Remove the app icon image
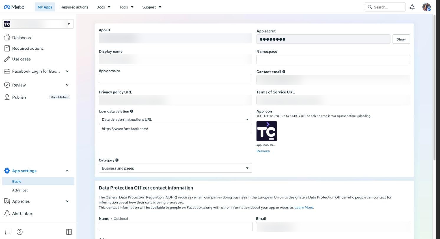Image resolution: width=440 pixels, height=239 pixels. pyautogui.click(x=263, y=151)
